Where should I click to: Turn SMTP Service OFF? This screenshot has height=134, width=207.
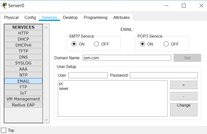[96, 44]
